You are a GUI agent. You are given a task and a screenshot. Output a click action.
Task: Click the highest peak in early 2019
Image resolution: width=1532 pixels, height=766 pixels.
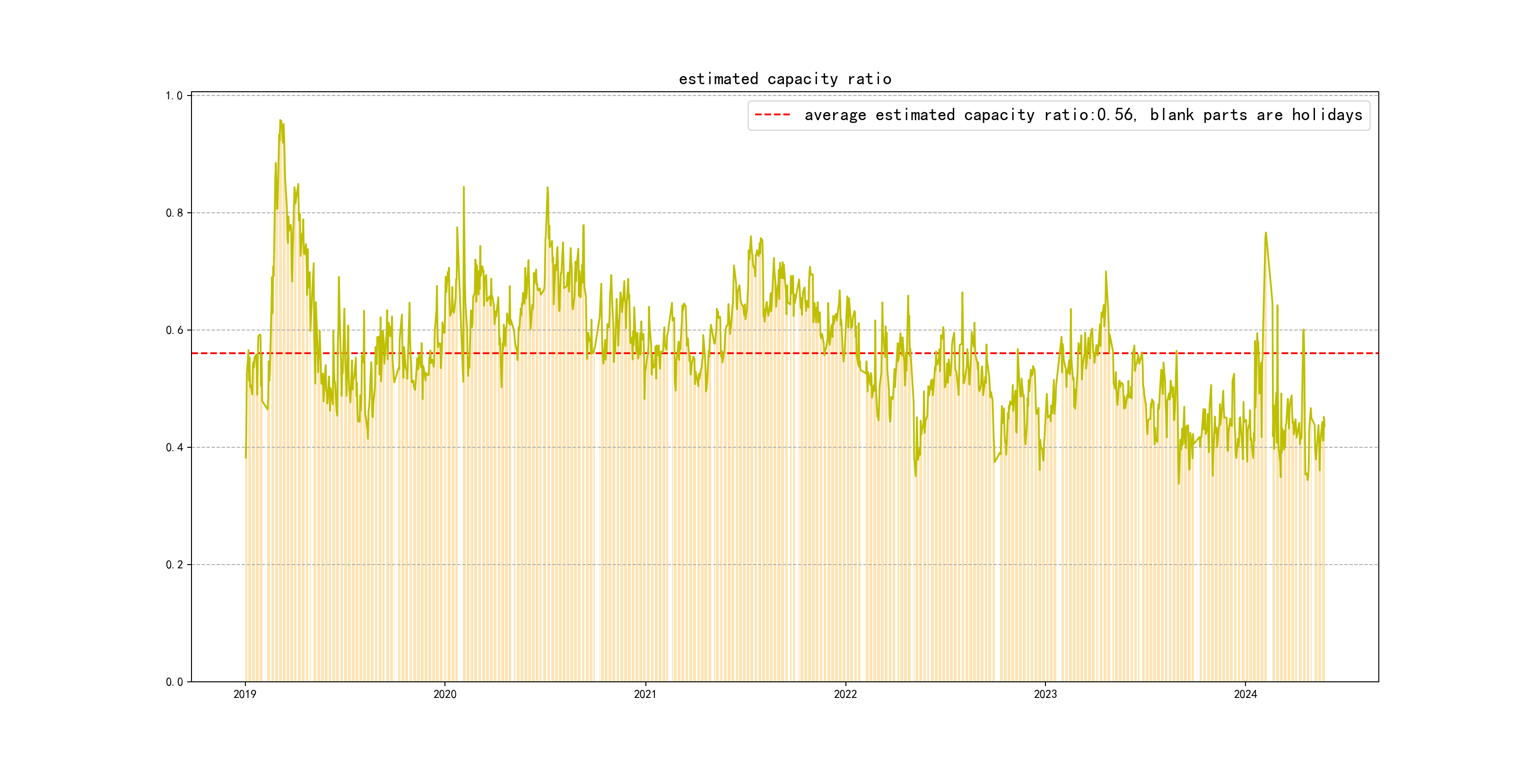coord(280,121)
